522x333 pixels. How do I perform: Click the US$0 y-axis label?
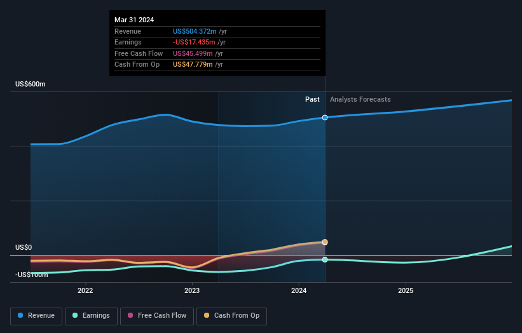(24, 247)
